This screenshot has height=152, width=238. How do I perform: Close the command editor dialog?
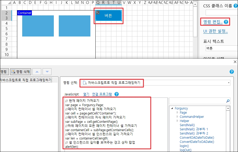coord(235,62)
